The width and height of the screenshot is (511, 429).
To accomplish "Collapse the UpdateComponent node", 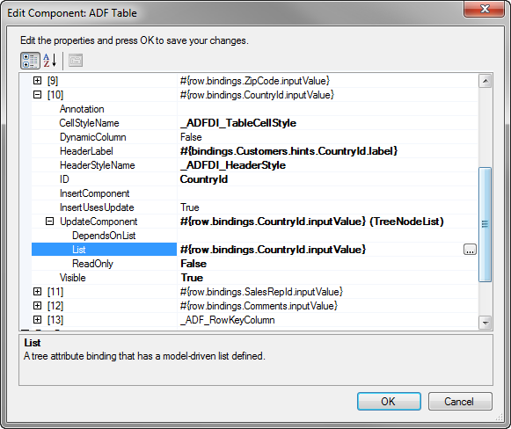I will 49,222.
